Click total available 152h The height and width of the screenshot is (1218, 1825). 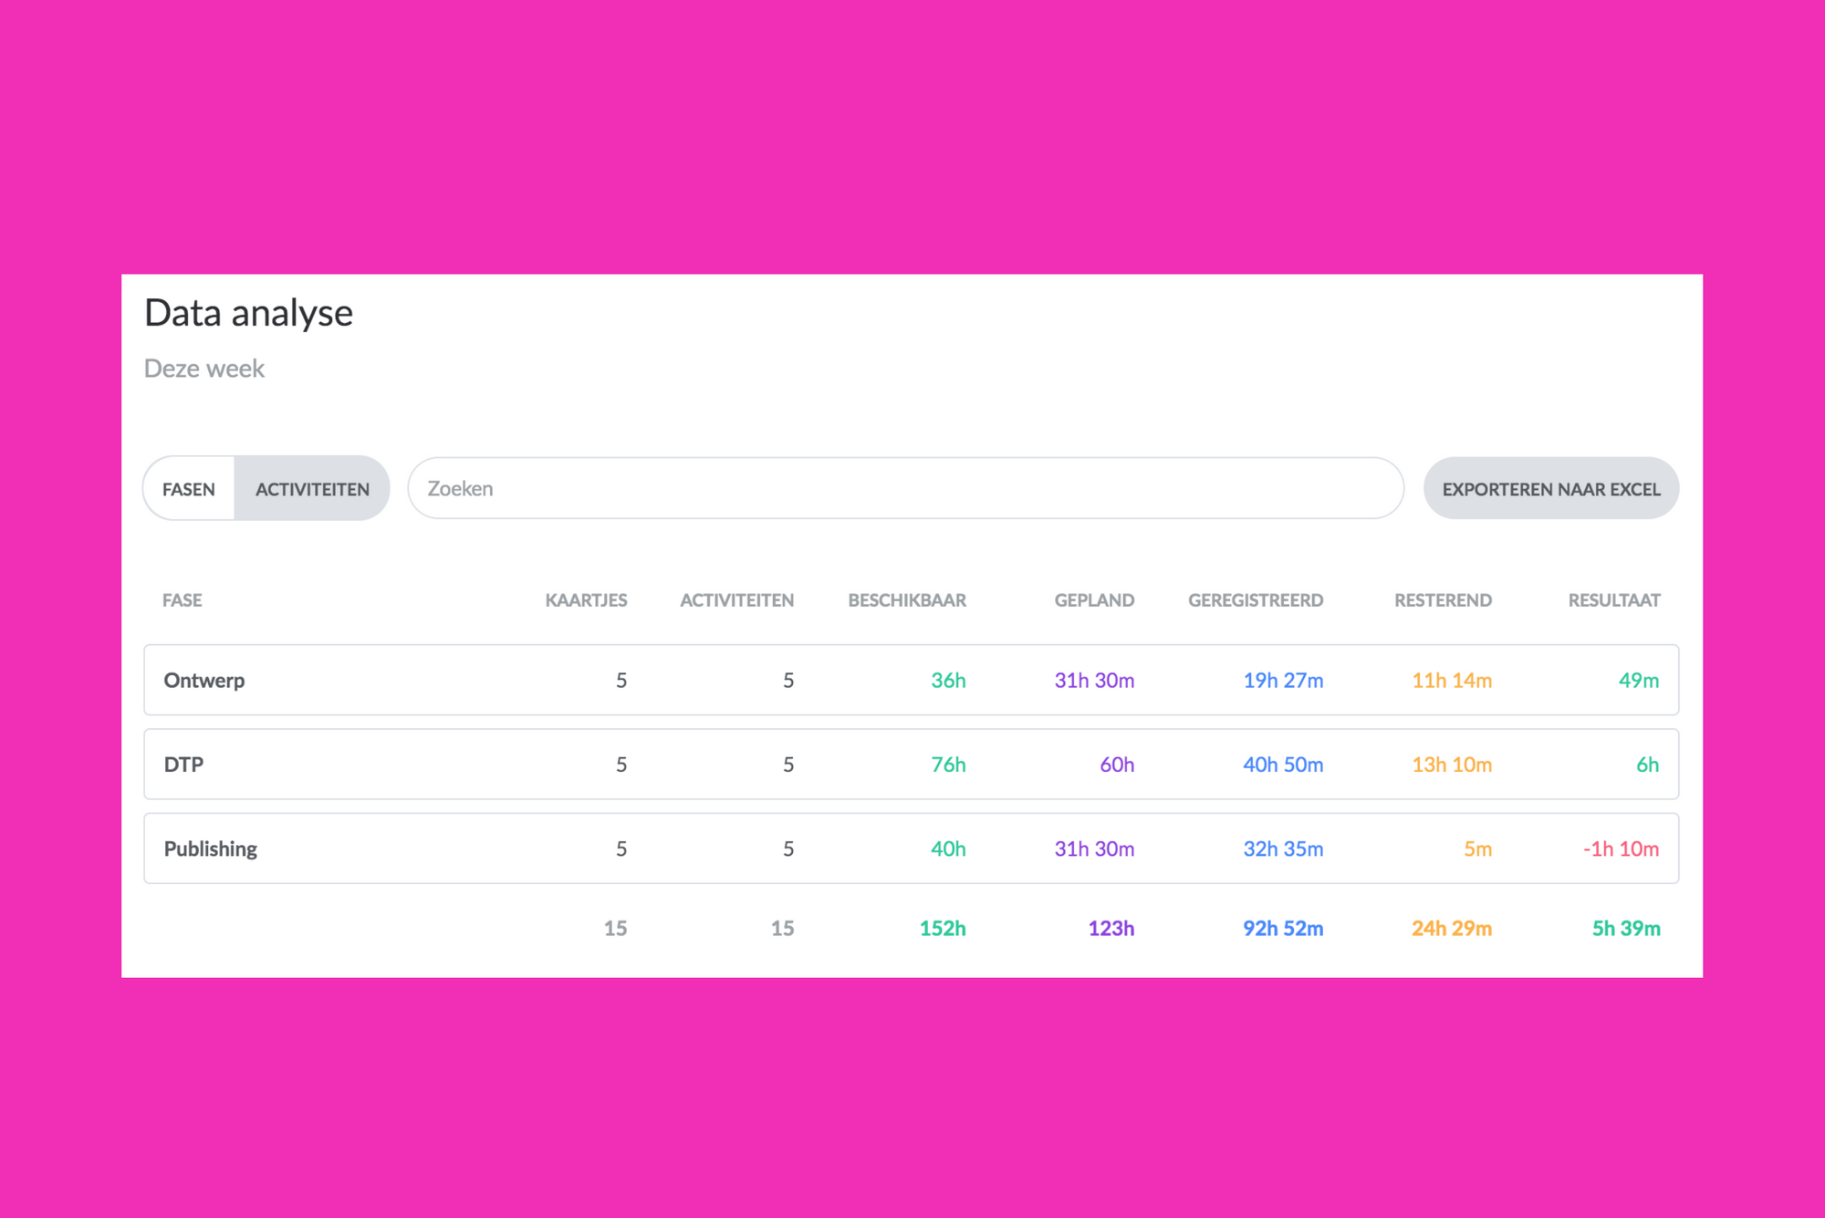[x=943, y=929]
